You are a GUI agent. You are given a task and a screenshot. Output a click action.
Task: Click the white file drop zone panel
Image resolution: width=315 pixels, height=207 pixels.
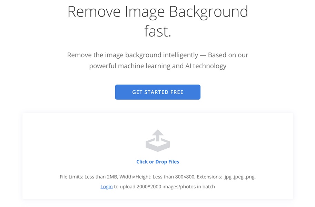point(158,156)
